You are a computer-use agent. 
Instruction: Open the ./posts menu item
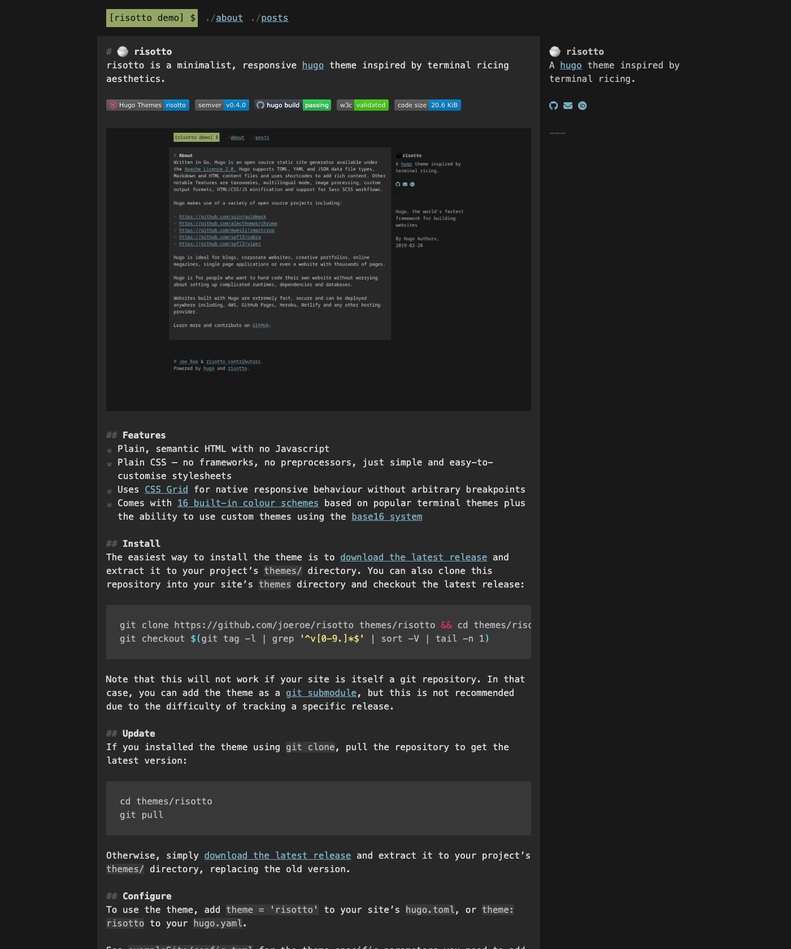tap(274, 18)
